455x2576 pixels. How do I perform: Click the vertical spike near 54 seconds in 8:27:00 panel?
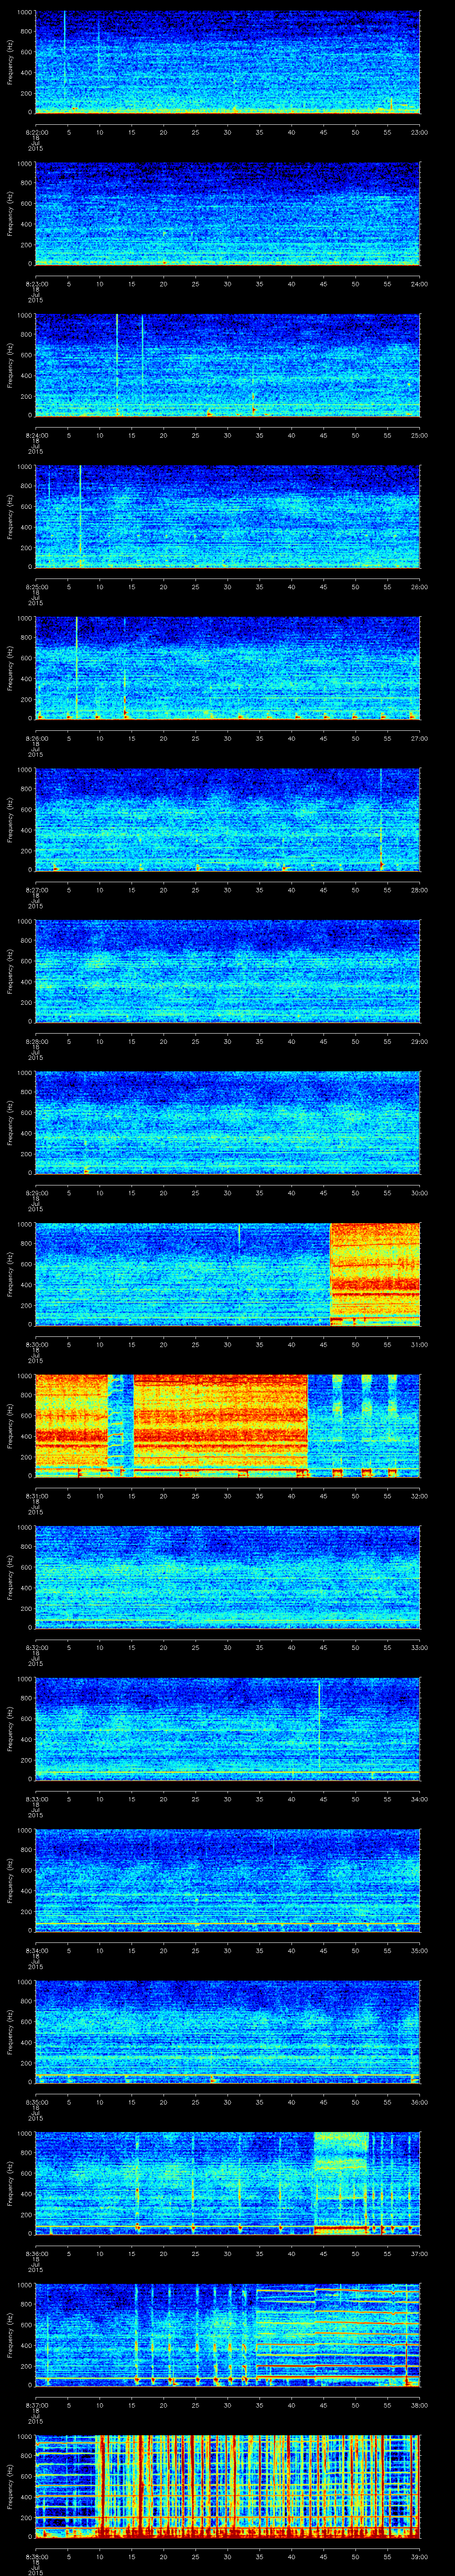click(x=381, y=818)
